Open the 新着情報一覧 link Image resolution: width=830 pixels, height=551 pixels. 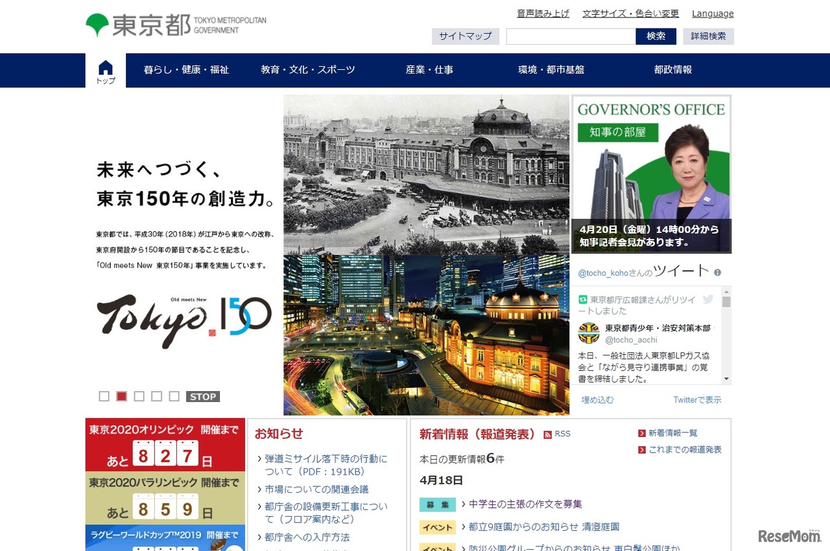point(673,433)
